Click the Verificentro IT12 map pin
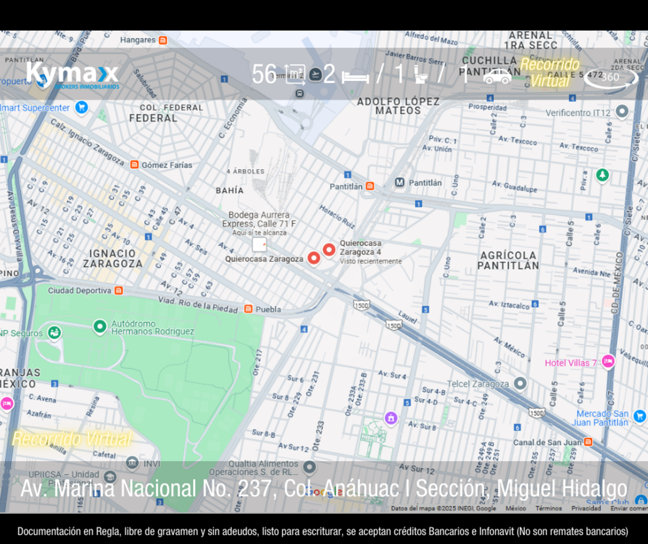This screenshot has width=648, height=544. pos(622,112)
